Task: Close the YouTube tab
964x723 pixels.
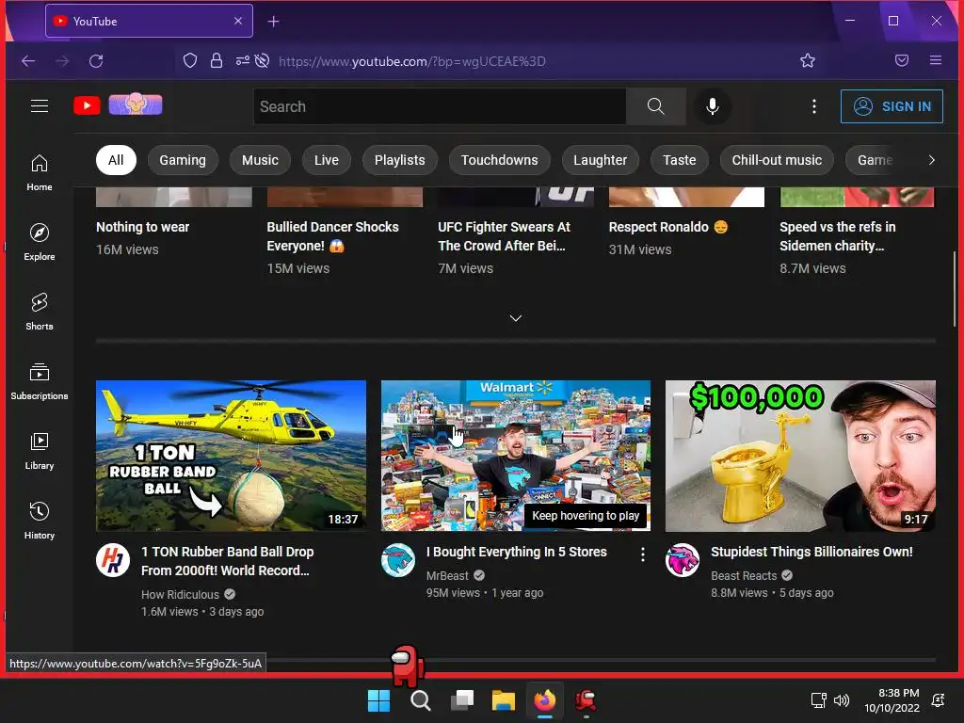Action: (x=238, y=21)
